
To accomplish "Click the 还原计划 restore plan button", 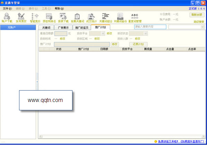I will point(138,44).
